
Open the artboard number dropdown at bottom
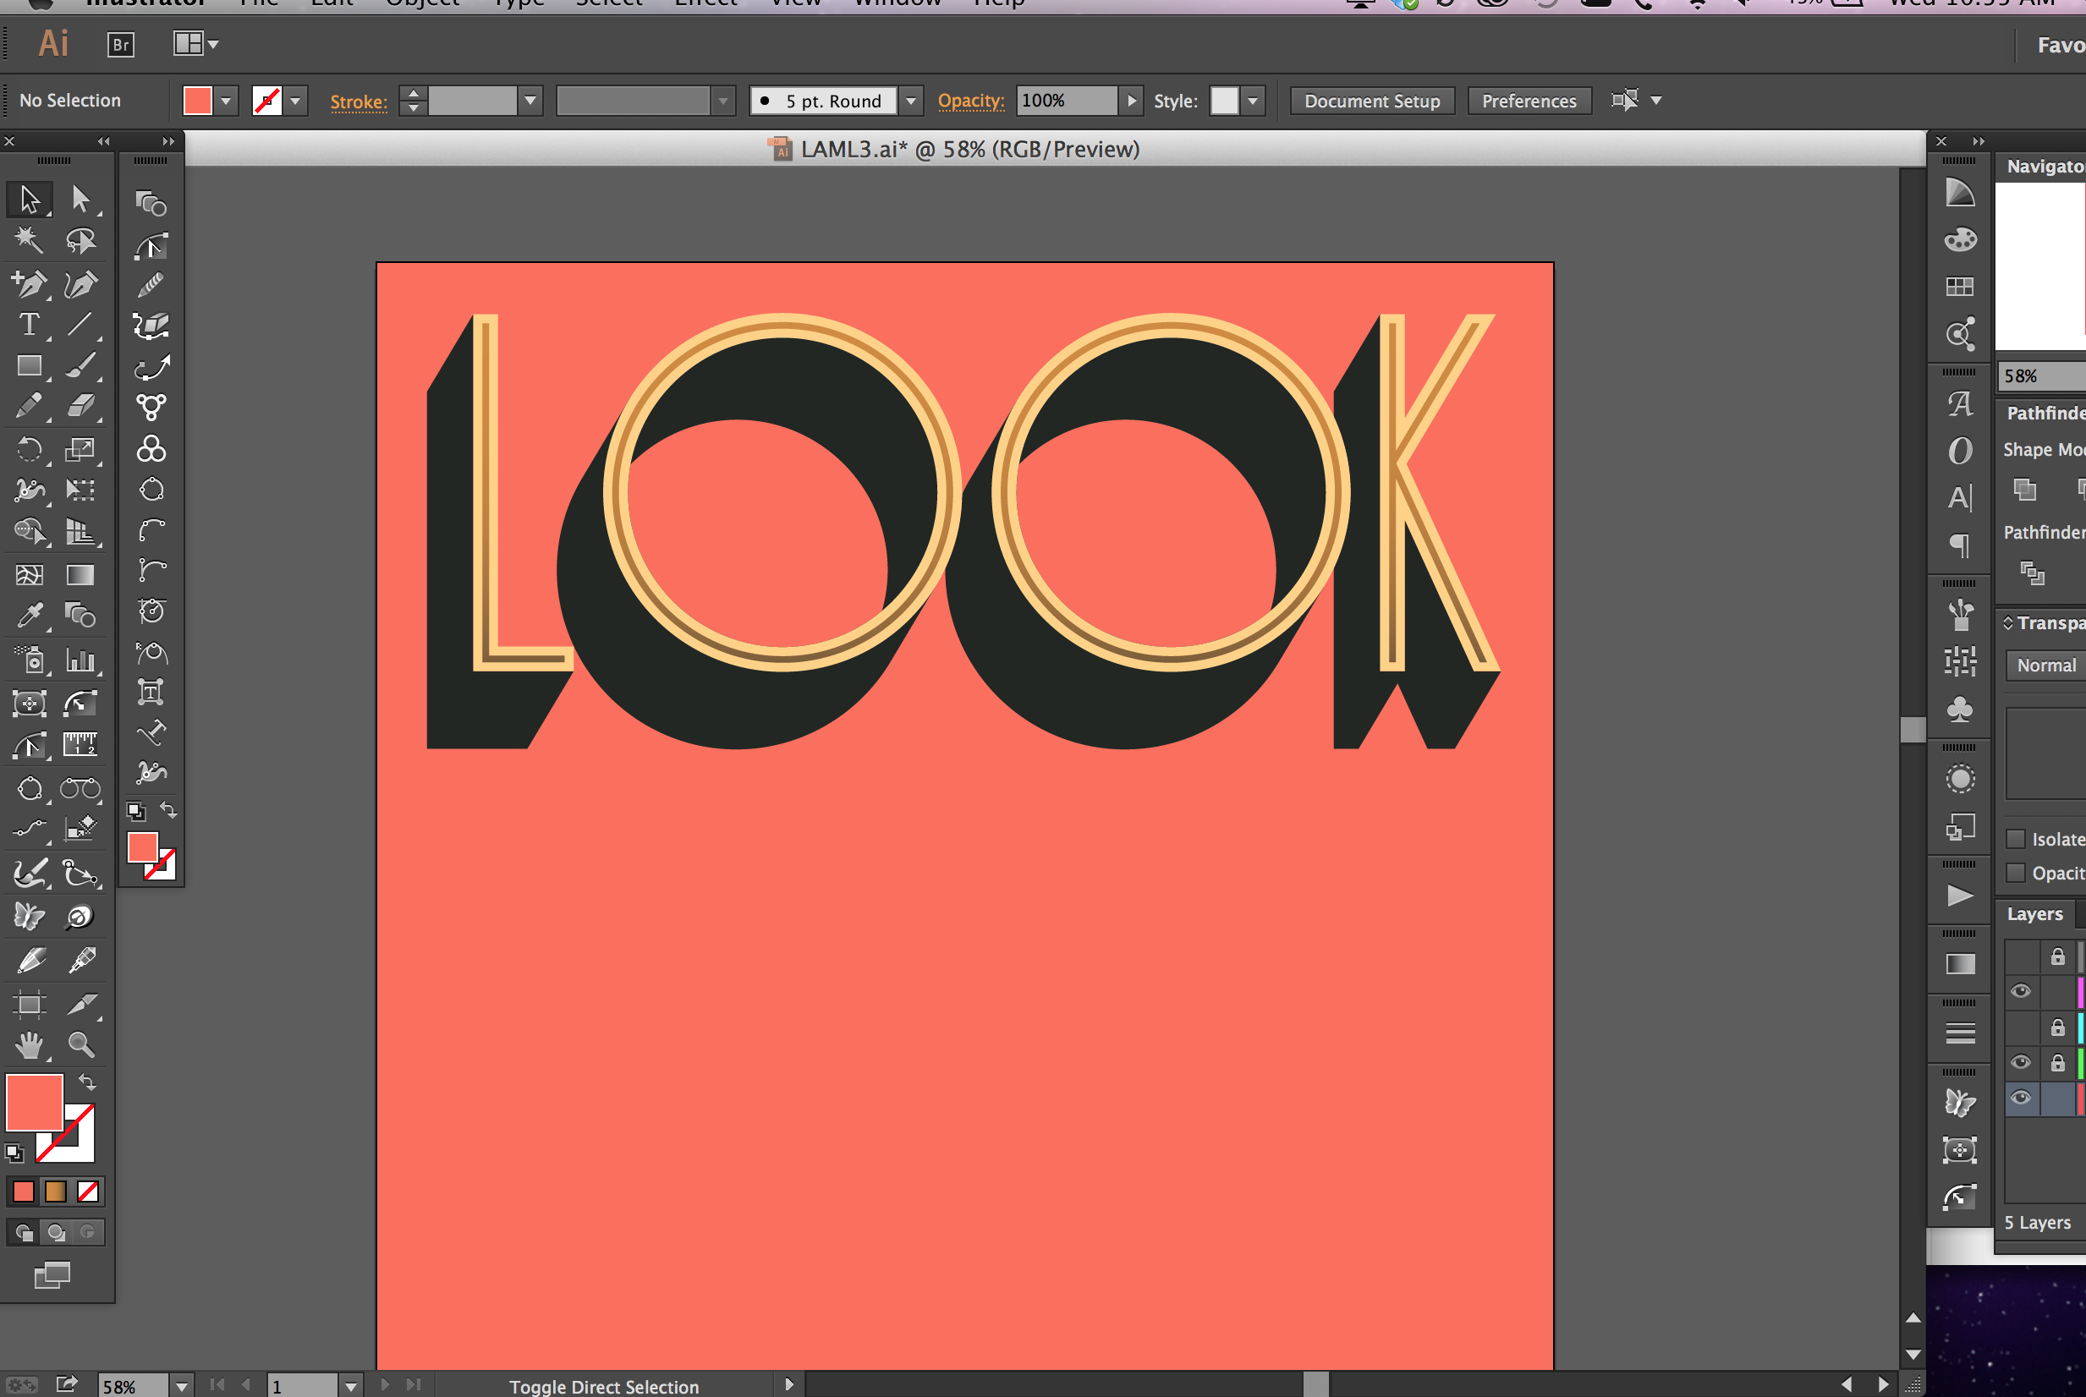coord(351,1386)
